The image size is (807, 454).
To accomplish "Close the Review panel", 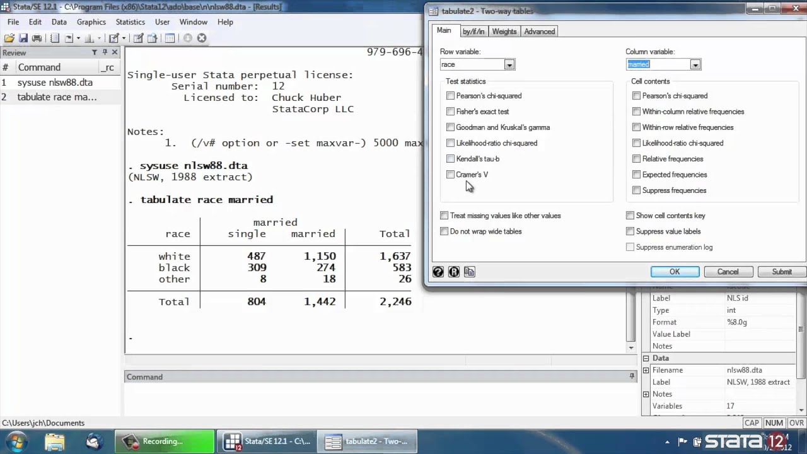I will coord(115,52).
